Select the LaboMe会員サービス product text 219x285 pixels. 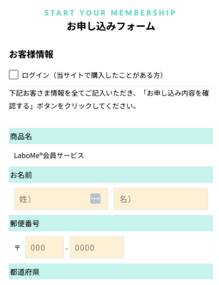49,155
